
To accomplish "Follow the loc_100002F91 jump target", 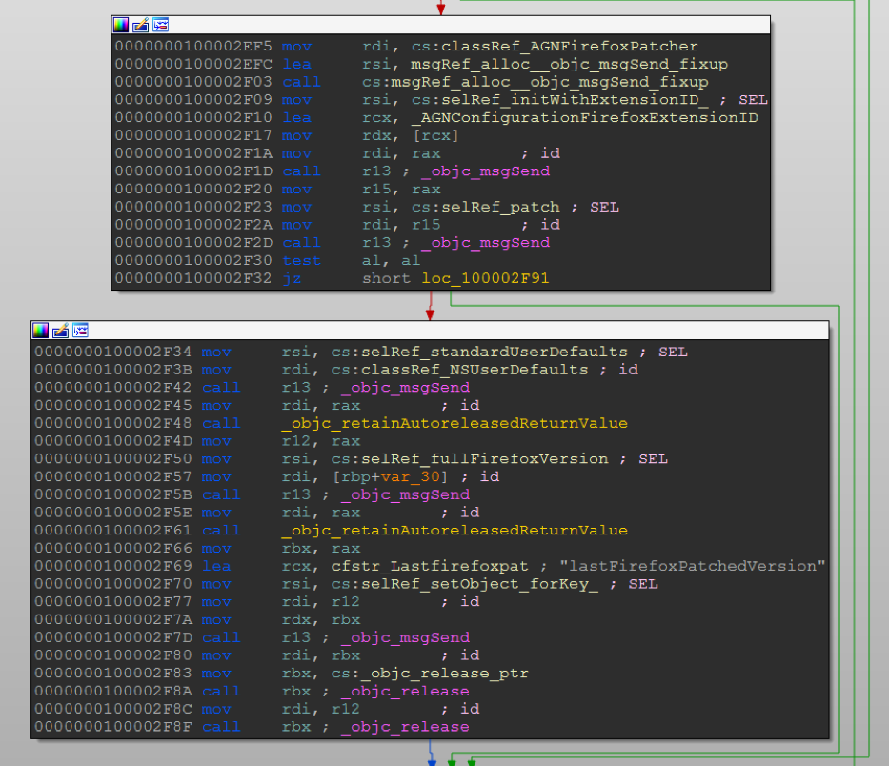I will [484, 278].
